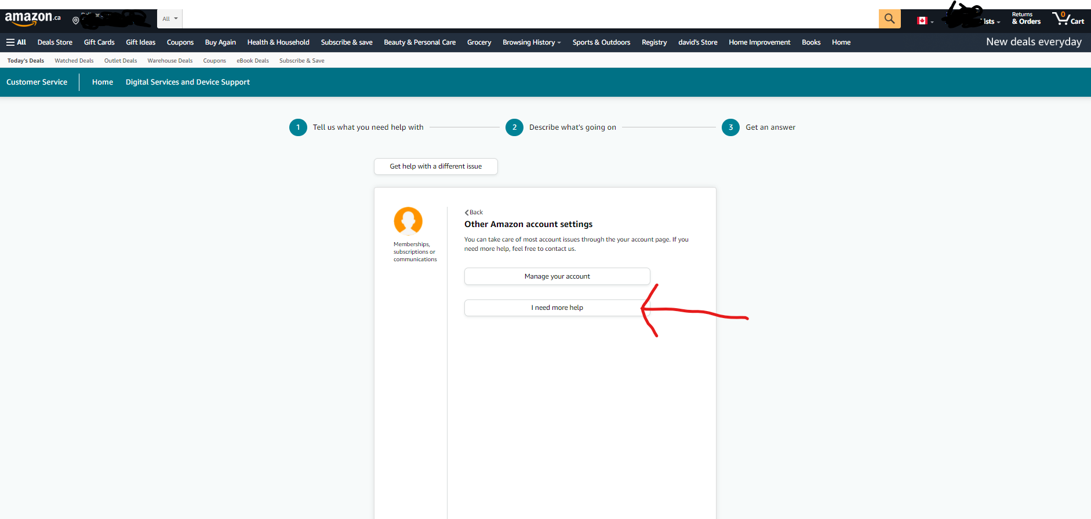The image size is (1091, 519).
Task: Open eBook Deals tab
Action: click(x=253, y=61)
